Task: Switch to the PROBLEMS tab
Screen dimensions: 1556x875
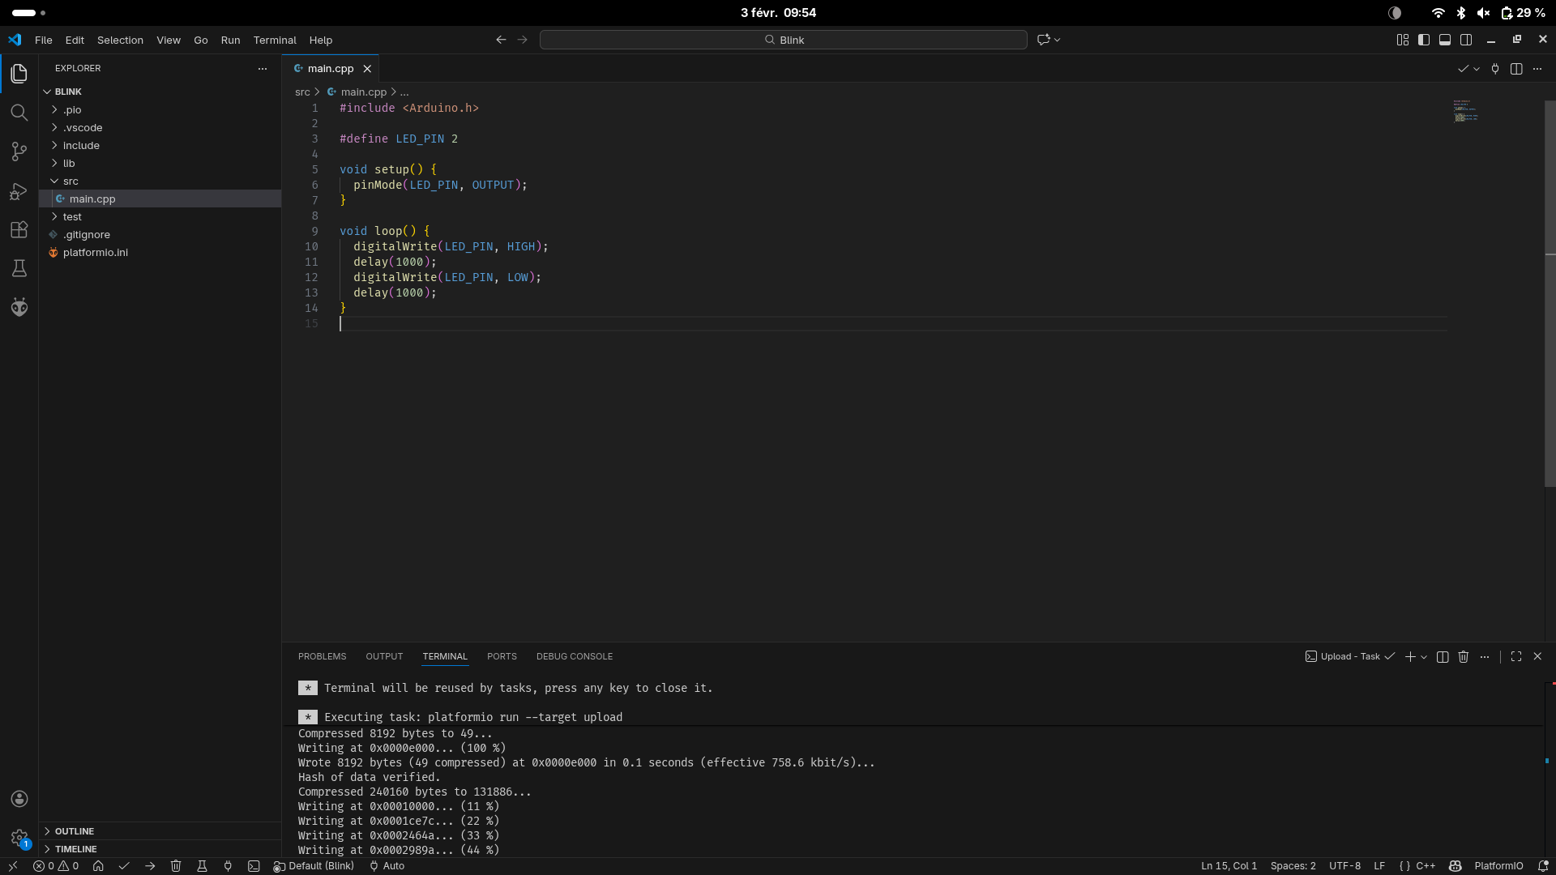Action: tap(322, 656)
